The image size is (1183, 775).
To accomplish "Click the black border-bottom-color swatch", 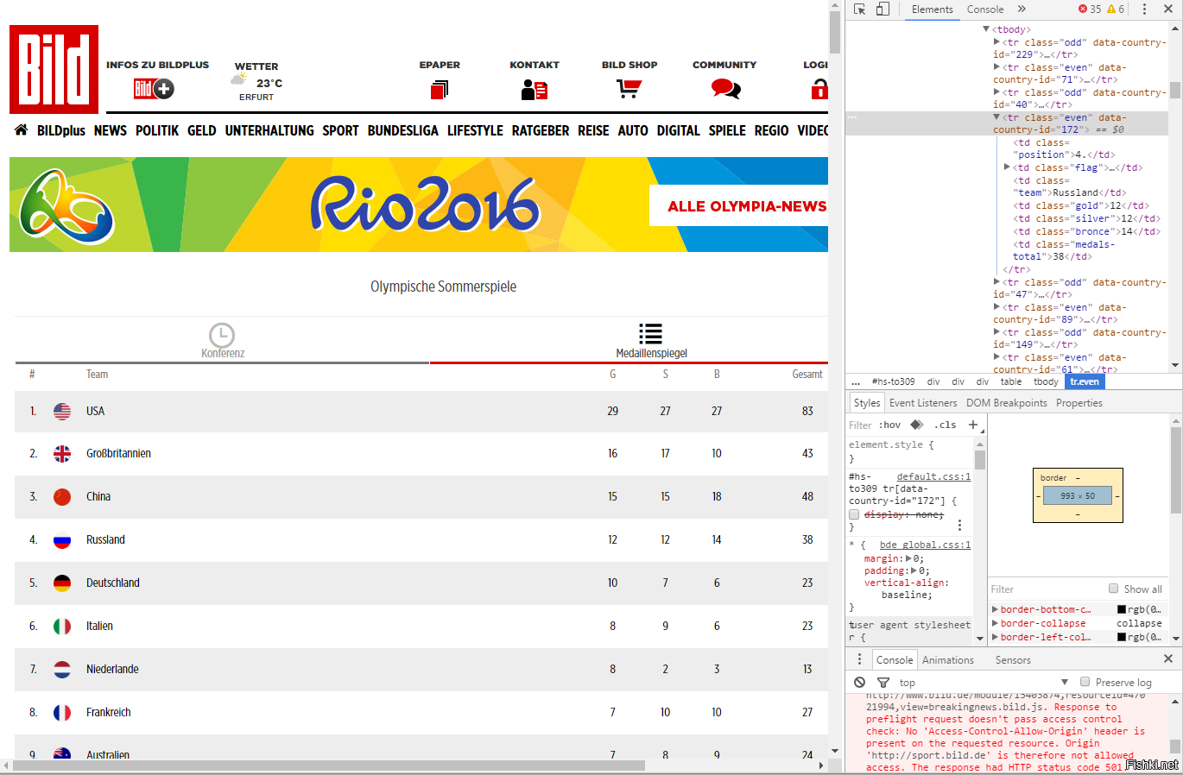I will (1122, 609).
